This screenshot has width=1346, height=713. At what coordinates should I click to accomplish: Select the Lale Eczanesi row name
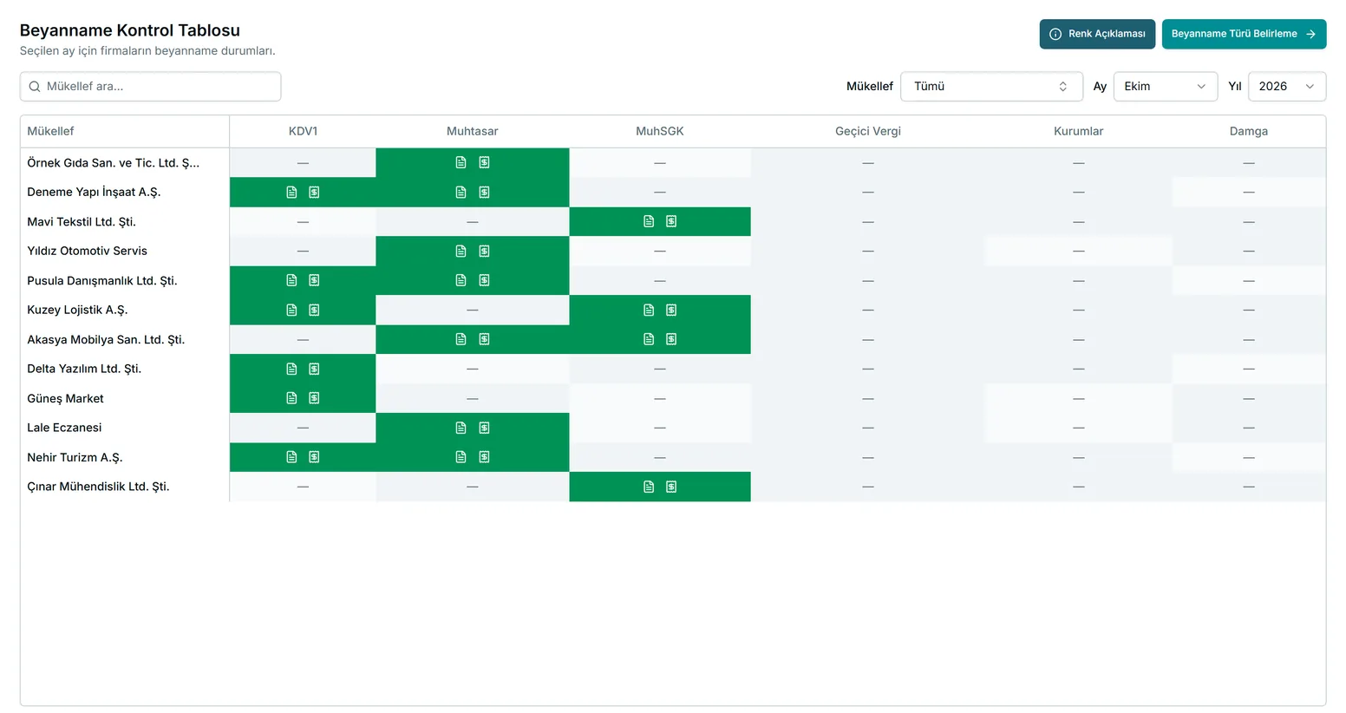point(64,428)
